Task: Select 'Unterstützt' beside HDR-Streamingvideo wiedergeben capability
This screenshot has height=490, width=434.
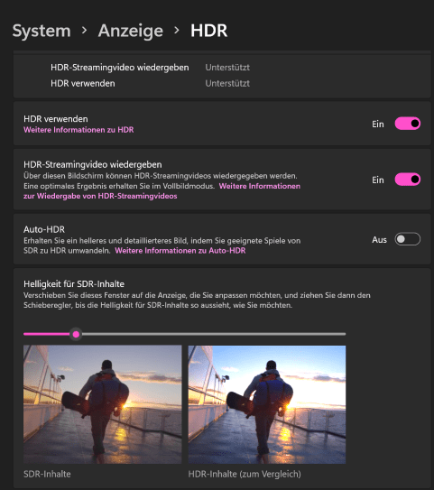Action: click(x=227, y=68)
